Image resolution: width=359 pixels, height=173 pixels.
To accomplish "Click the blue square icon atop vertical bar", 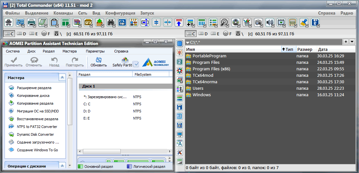I will tap(180, 43).
